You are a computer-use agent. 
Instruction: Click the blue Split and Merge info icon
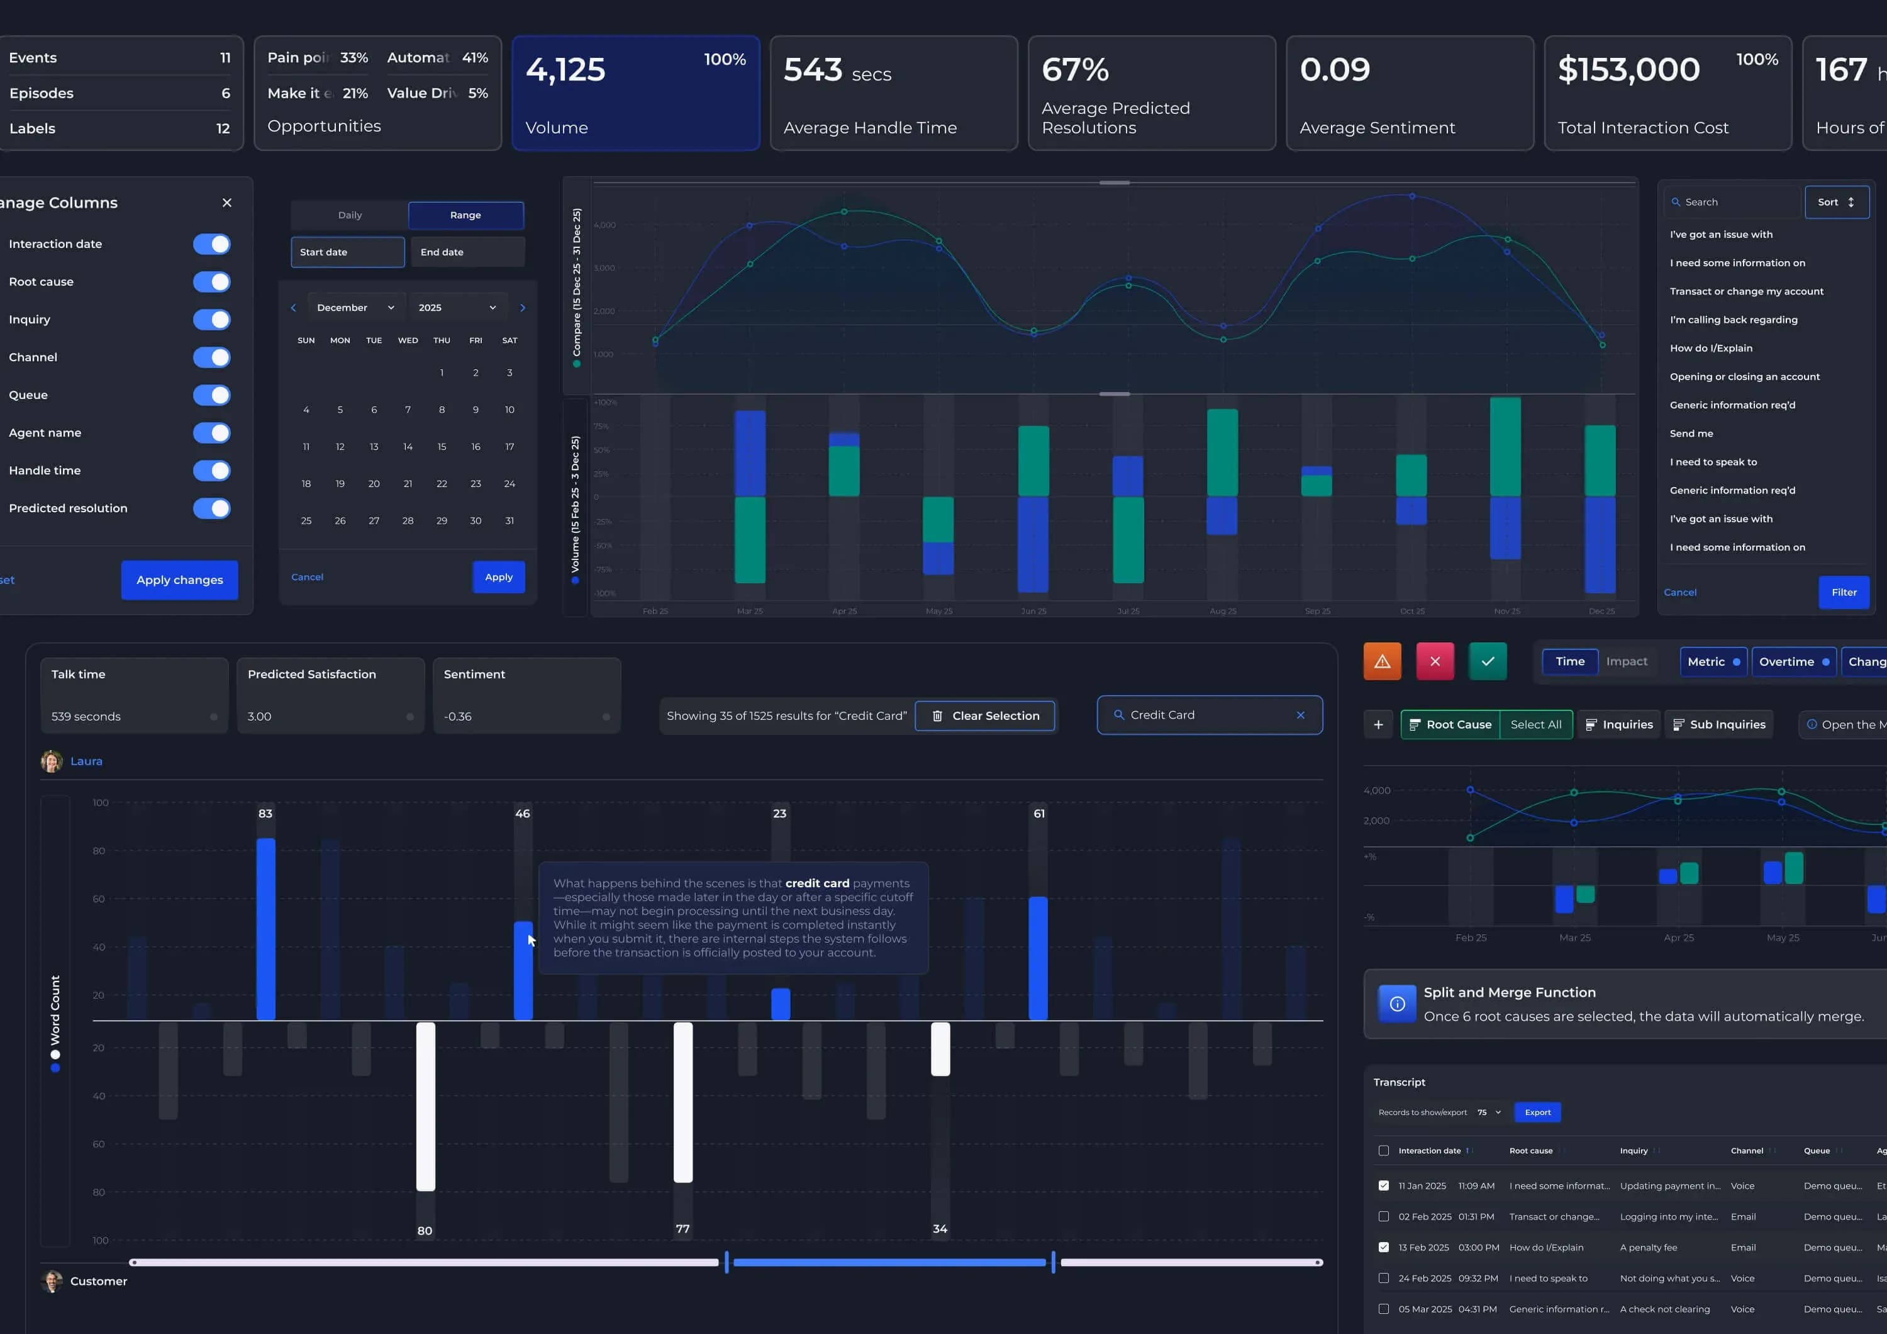[1397, 1004]
